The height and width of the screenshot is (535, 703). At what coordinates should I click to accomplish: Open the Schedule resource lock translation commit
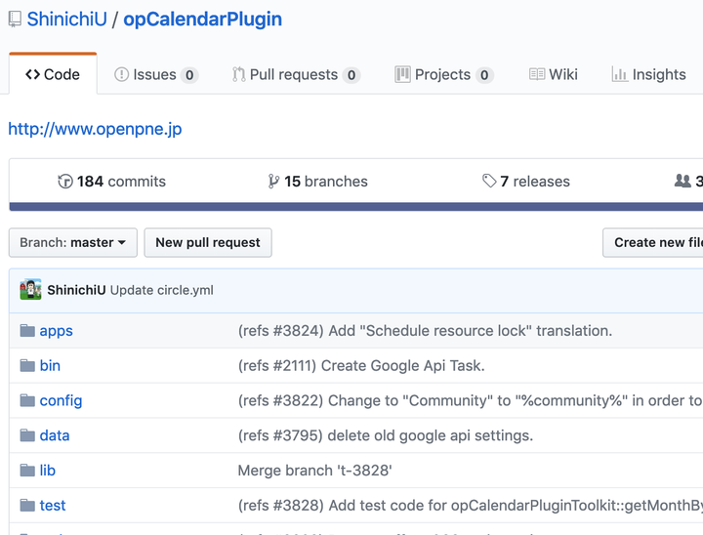(425, 331)
